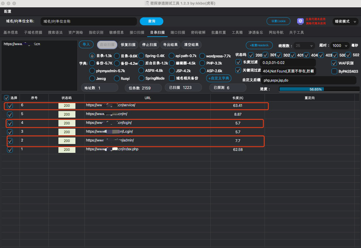Viewport: 361px width, 248px height.
Task: Click the length filter value field
Action: 288,62
